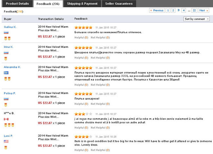Open the Seller Guarantees tab
Screen dimensions: 213x154
(x=119, y=4)
